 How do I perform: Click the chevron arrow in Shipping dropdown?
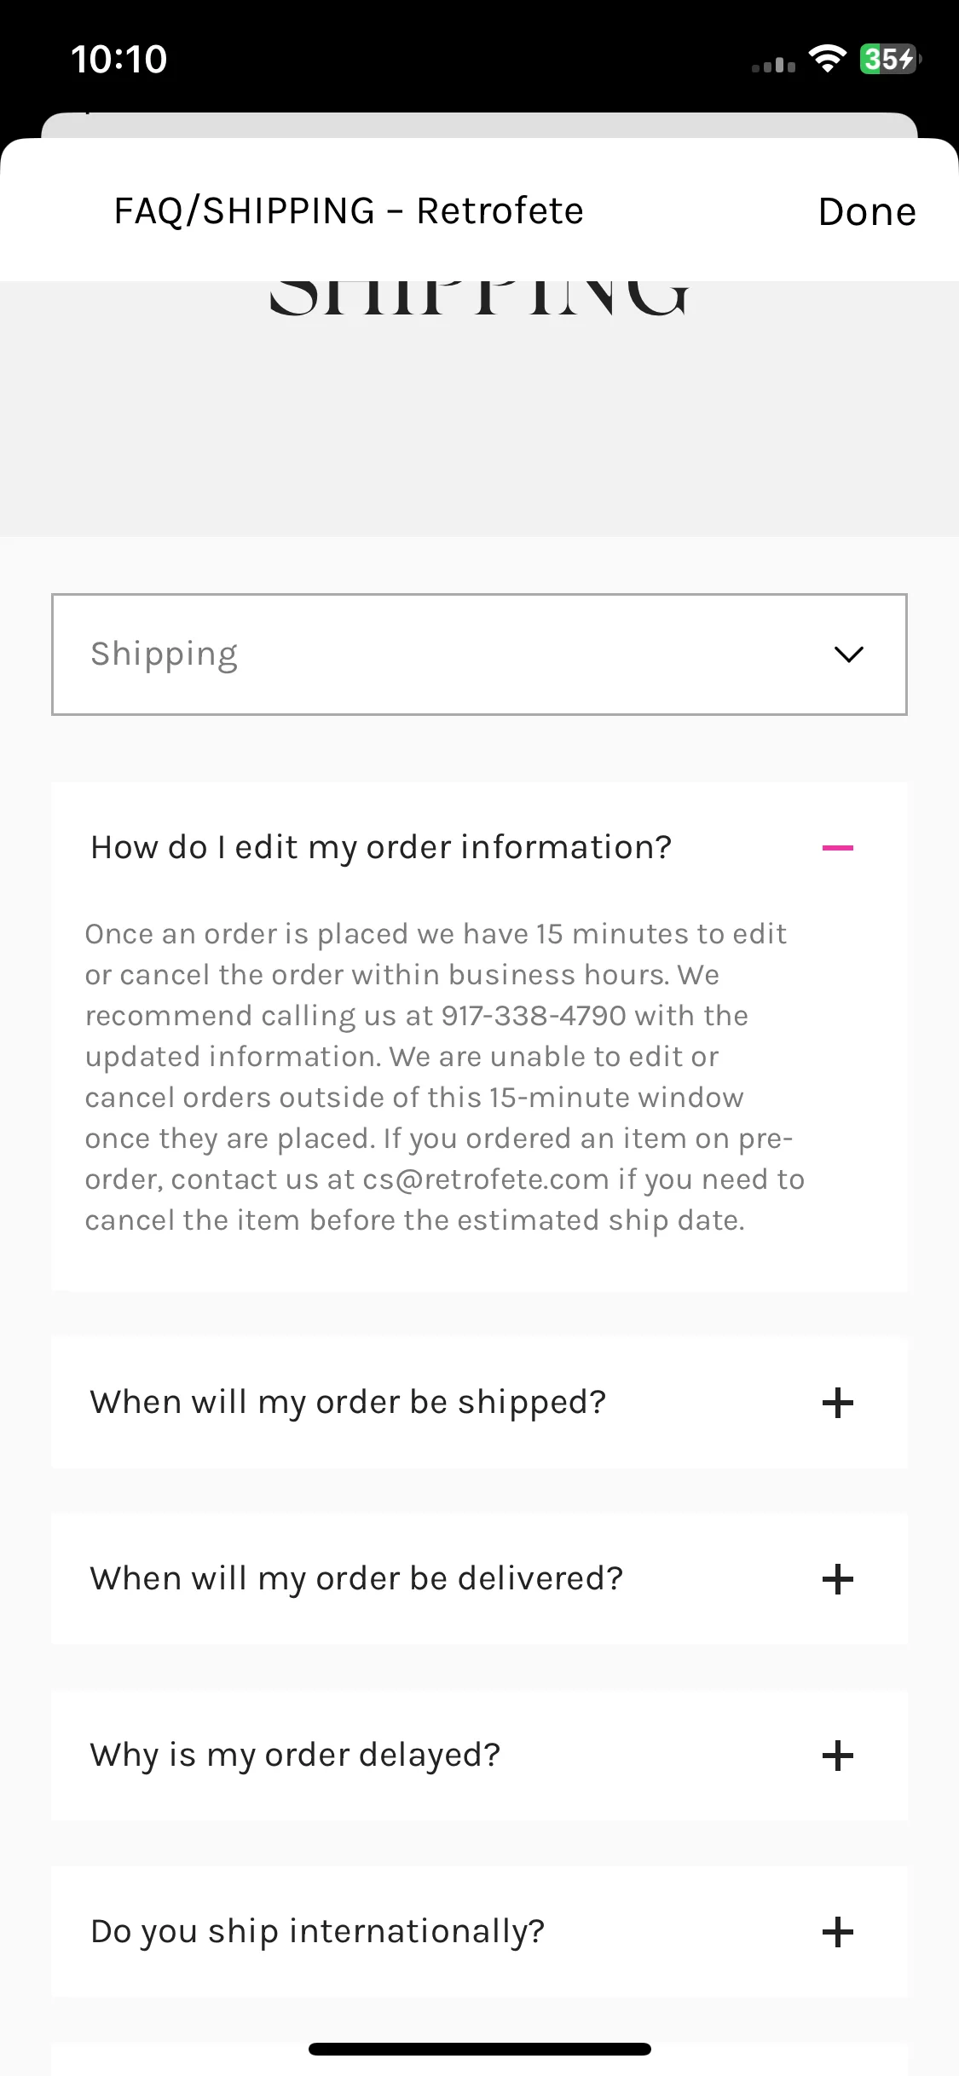coord(848,655)
